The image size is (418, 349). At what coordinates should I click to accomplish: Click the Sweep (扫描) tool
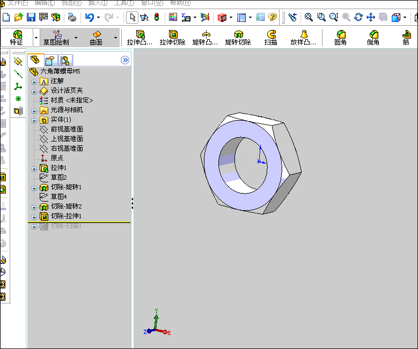(x=271, y=38)
